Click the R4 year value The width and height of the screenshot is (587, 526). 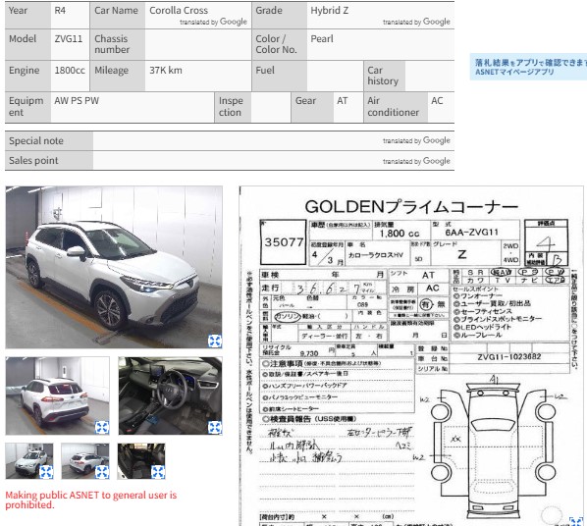60,11
